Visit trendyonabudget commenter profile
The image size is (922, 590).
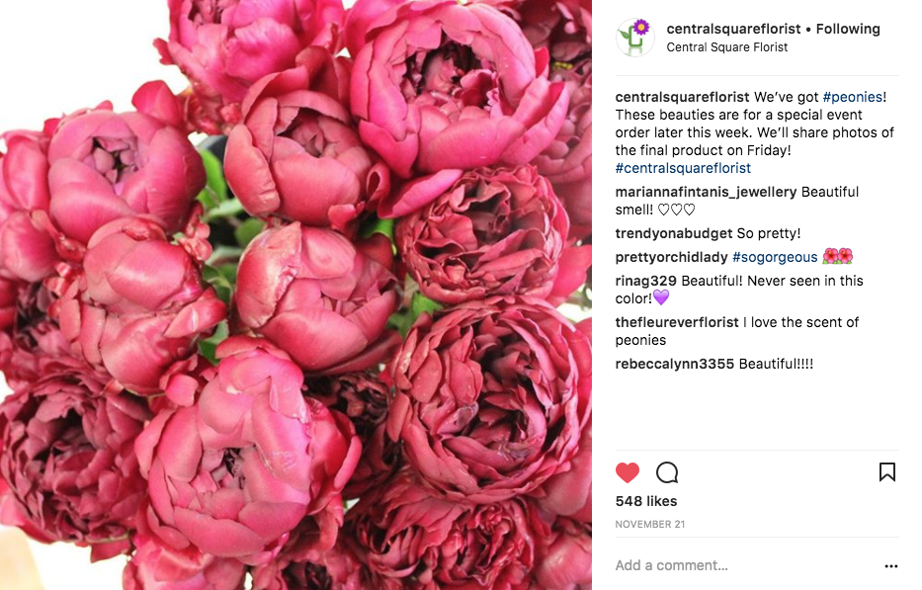click(674, 233)
